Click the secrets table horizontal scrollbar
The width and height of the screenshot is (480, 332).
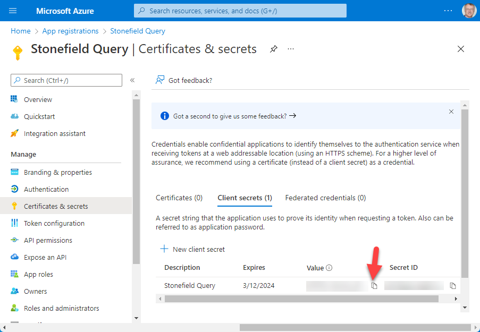pyautogui.click(x=301, y=299)
